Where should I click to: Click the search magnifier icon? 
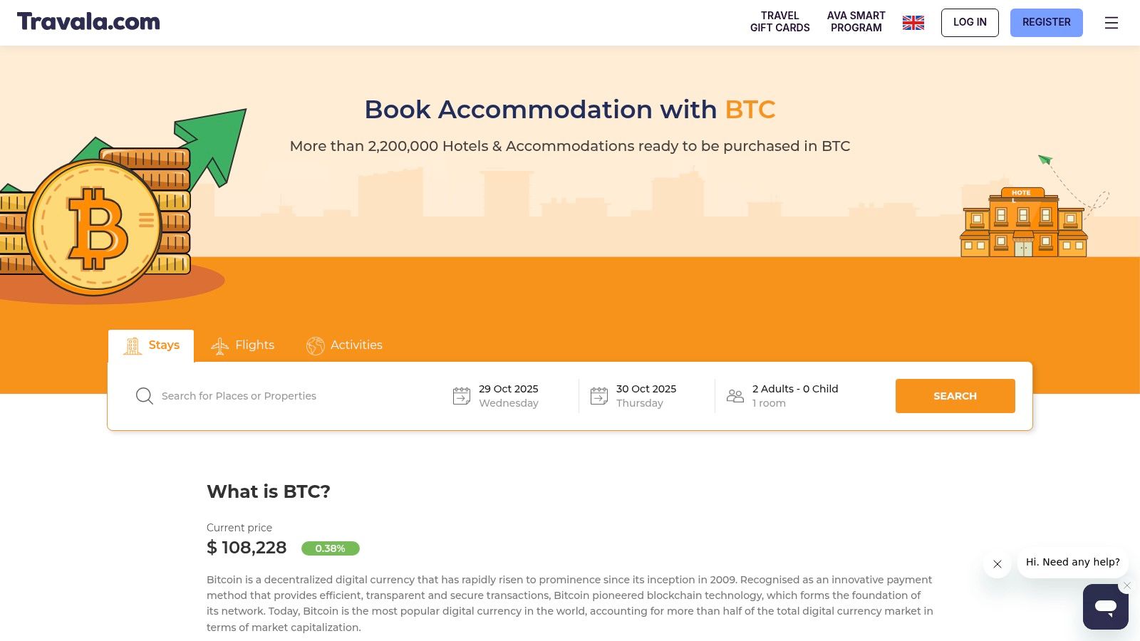145,396
